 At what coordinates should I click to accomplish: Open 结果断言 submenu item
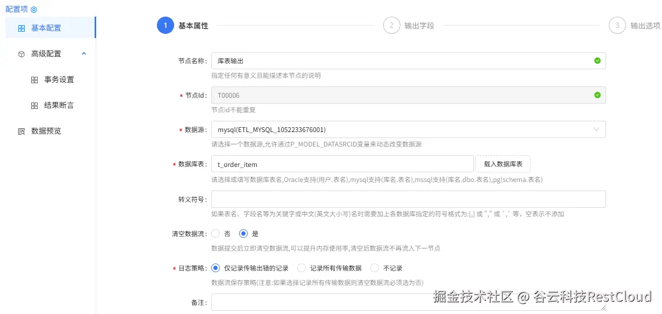pos(51,105)
